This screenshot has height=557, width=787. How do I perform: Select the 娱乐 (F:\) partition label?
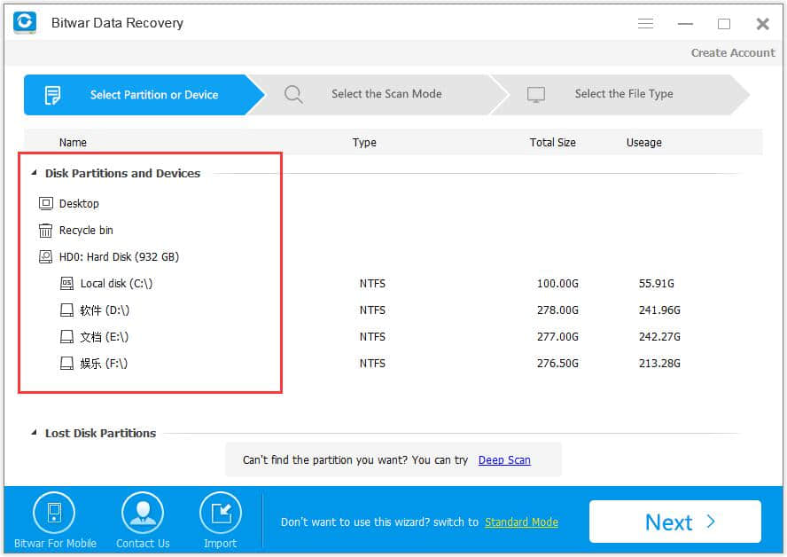click(104, 363)
